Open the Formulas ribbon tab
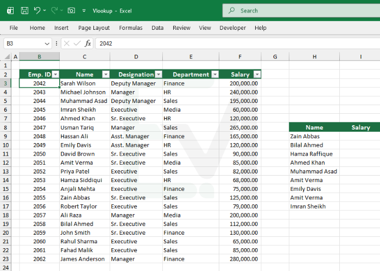The height and width of the screenshot is (271, 380). click(x=131, y=28)
